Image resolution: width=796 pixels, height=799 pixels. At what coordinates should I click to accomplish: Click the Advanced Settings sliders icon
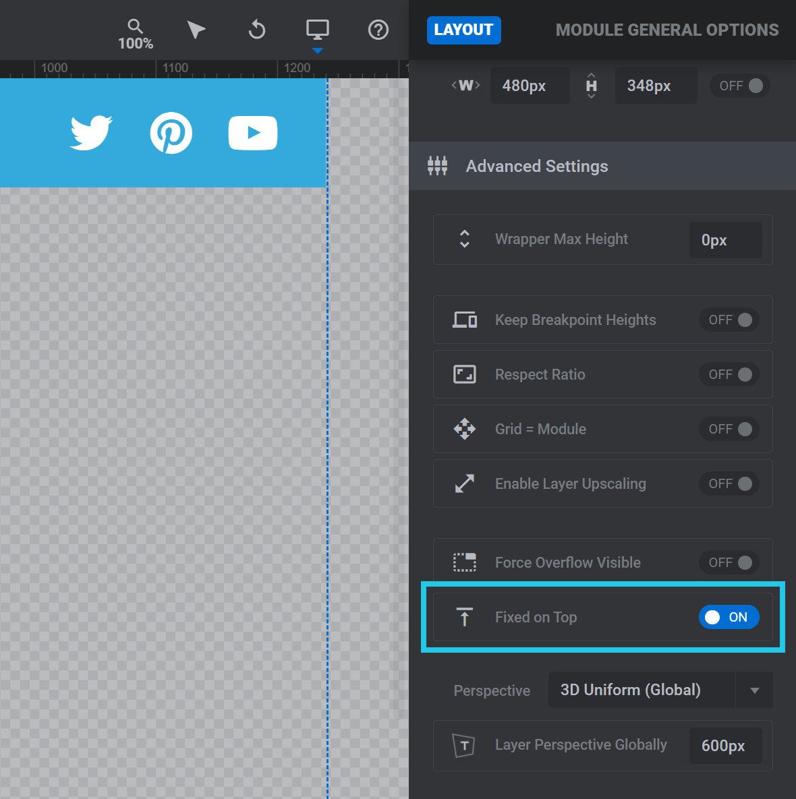click(438, 166)
